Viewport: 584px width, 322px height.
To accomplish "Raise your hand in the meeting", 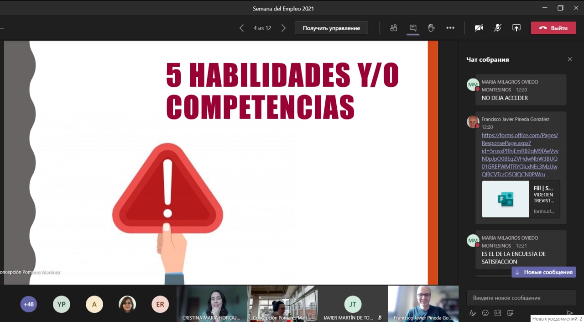I will click(431, 28).
